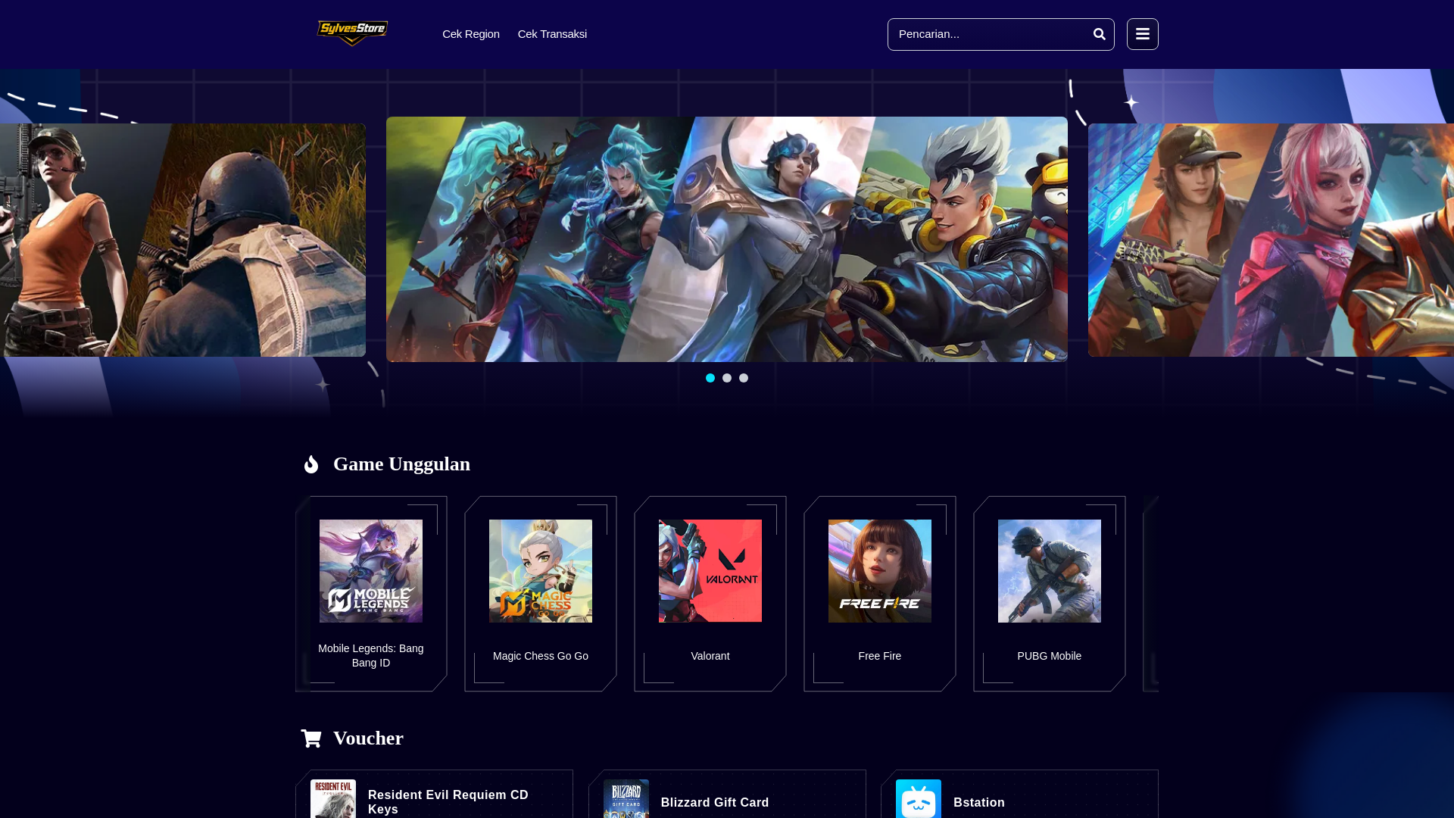The image size is (1454, 818).
Task: Click the Voucher section heading
Action: pyautogui.click(x=368, y=738)
